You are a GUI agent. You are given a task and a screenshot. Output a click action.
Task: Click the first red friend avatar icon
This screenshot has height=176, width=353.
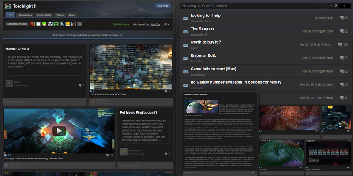point(33,24)
